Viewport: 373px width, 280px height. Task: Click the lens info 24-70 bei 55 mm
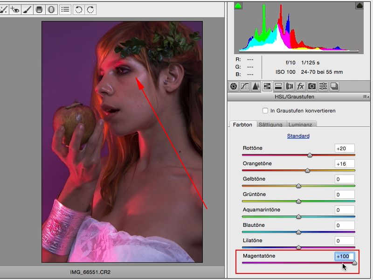(322, 72)
